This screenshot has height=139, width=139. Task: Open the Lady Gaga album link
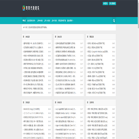coord(66,109)
